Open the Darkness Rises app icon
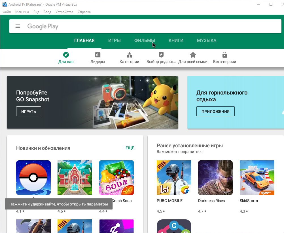This screenshot has width=284, height=233. coord(215,177)
